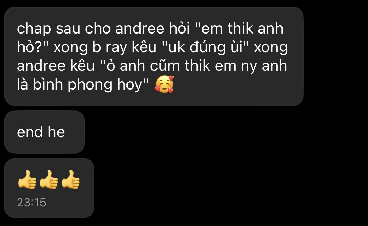The height and width of the screenshot is (226, 368).
Task: Click the word "sau" in the first line
Action: point(68,29)
